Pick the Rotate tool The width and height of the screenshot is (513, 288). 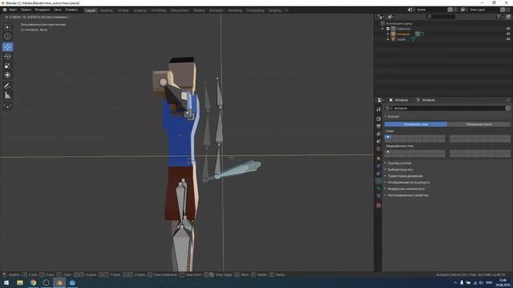click(x=7, y=57)
